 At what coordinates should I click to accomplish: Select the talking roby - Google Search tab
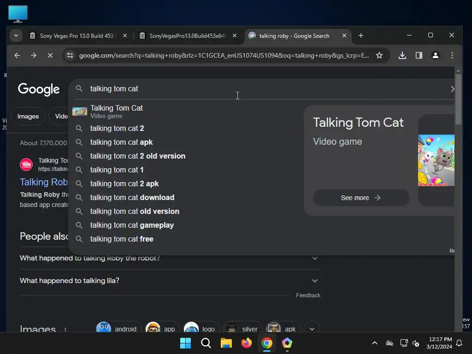[294, 36]
